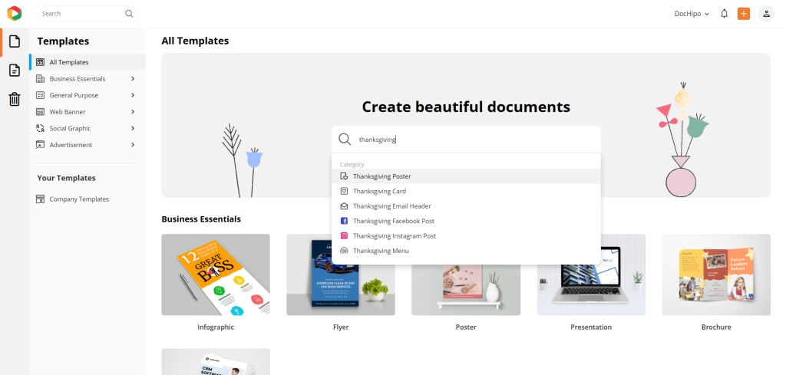Select All Templates in sidebar
The width and height of the screenshot is (786, 375).
pyautogui.click(x=88, y=62)
